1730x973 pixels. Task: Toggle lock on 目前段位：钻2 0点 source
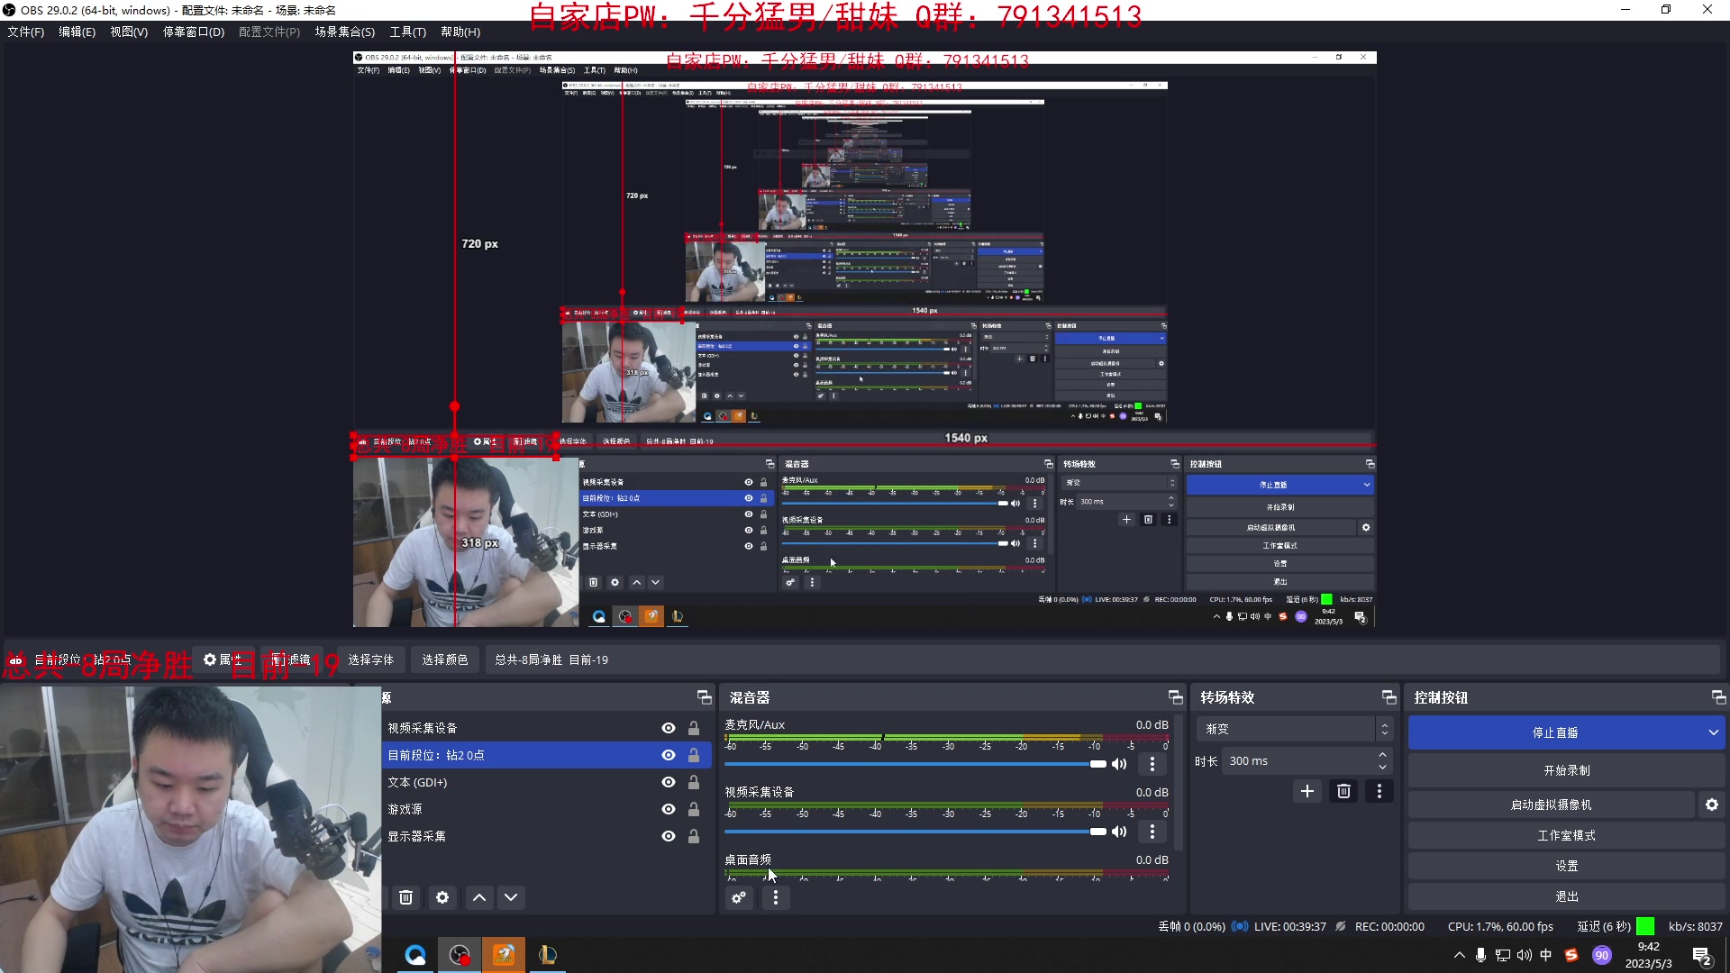694,755
